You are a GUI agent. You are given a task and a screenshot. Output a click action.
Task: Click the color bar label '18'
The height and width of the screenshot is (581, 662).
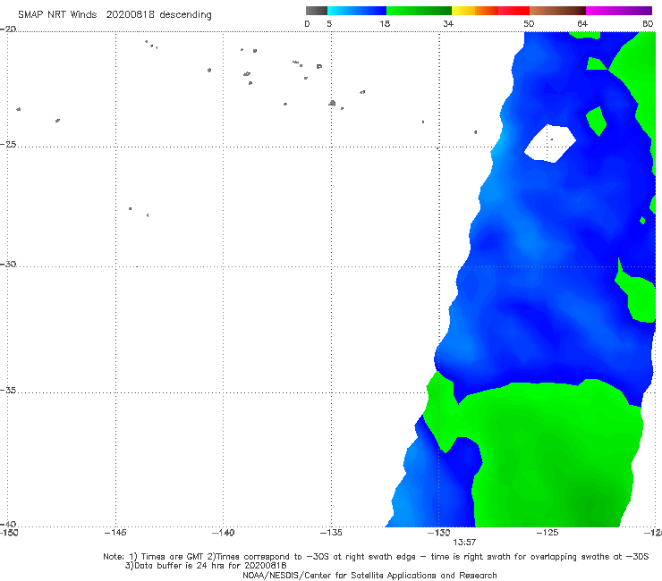click(385, 24)
